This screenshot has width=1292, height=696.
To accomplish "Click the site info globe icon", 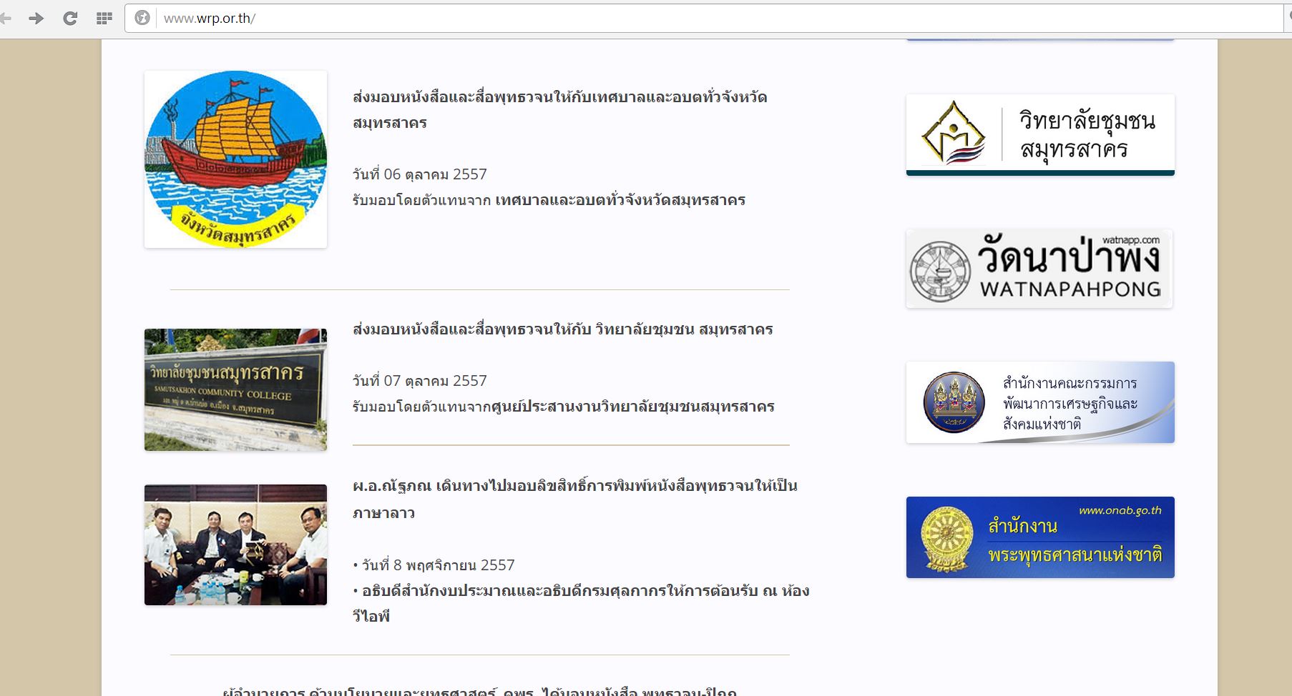I will (x=142, y=18).
